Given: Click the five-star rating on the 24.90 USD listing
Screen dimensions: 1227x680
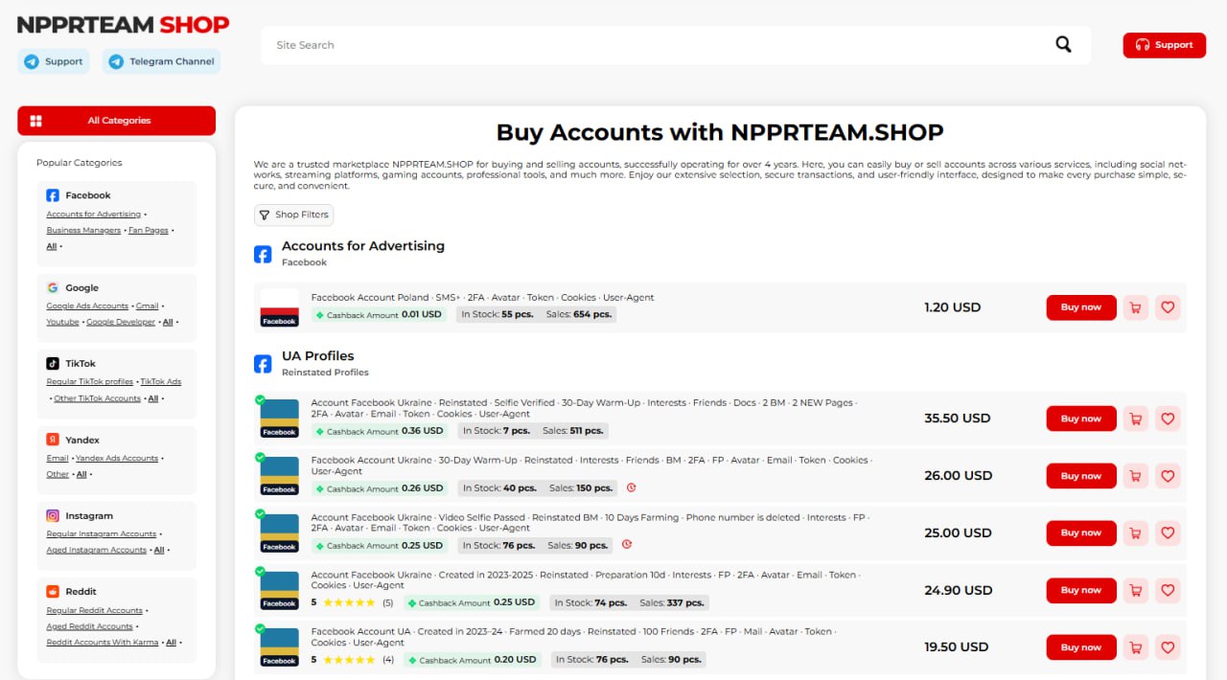Looking at the screenshot, I should (349, 603).
